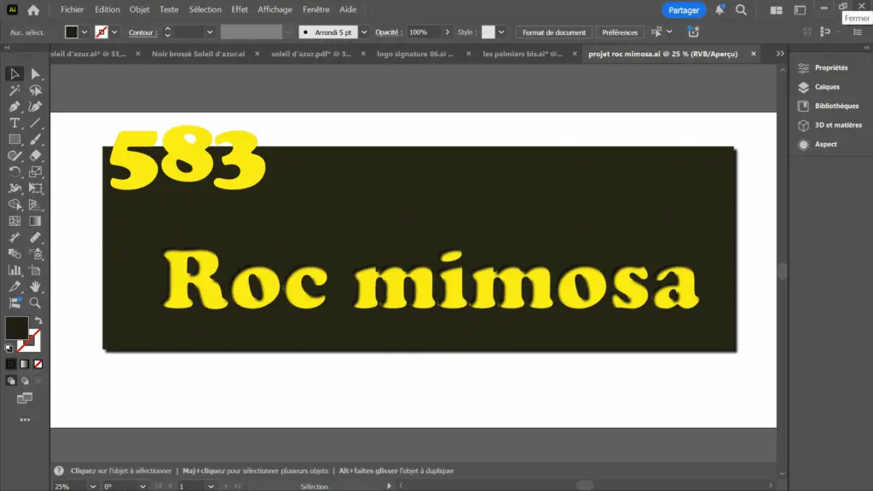Open the Bibliothèques panel
The height and width of the screenshot is (491, 873).
835,106
